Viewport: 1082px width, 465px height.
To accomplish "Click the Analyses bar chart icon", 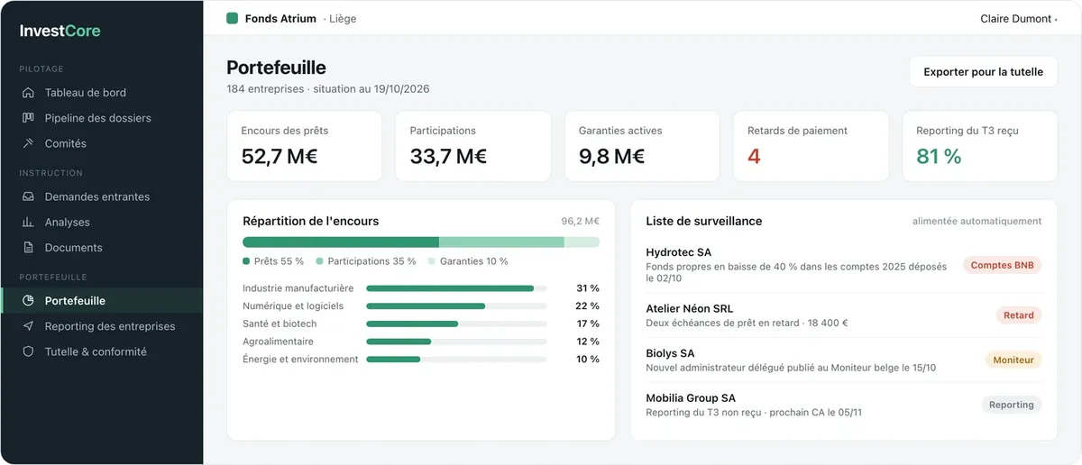I will point(28,222).
